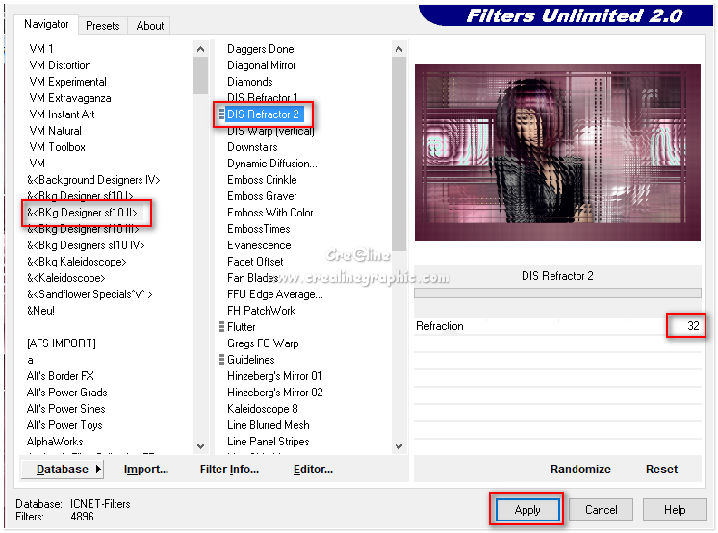Switch to the Presets tab
718x533 pixels.
click(103, 26)
